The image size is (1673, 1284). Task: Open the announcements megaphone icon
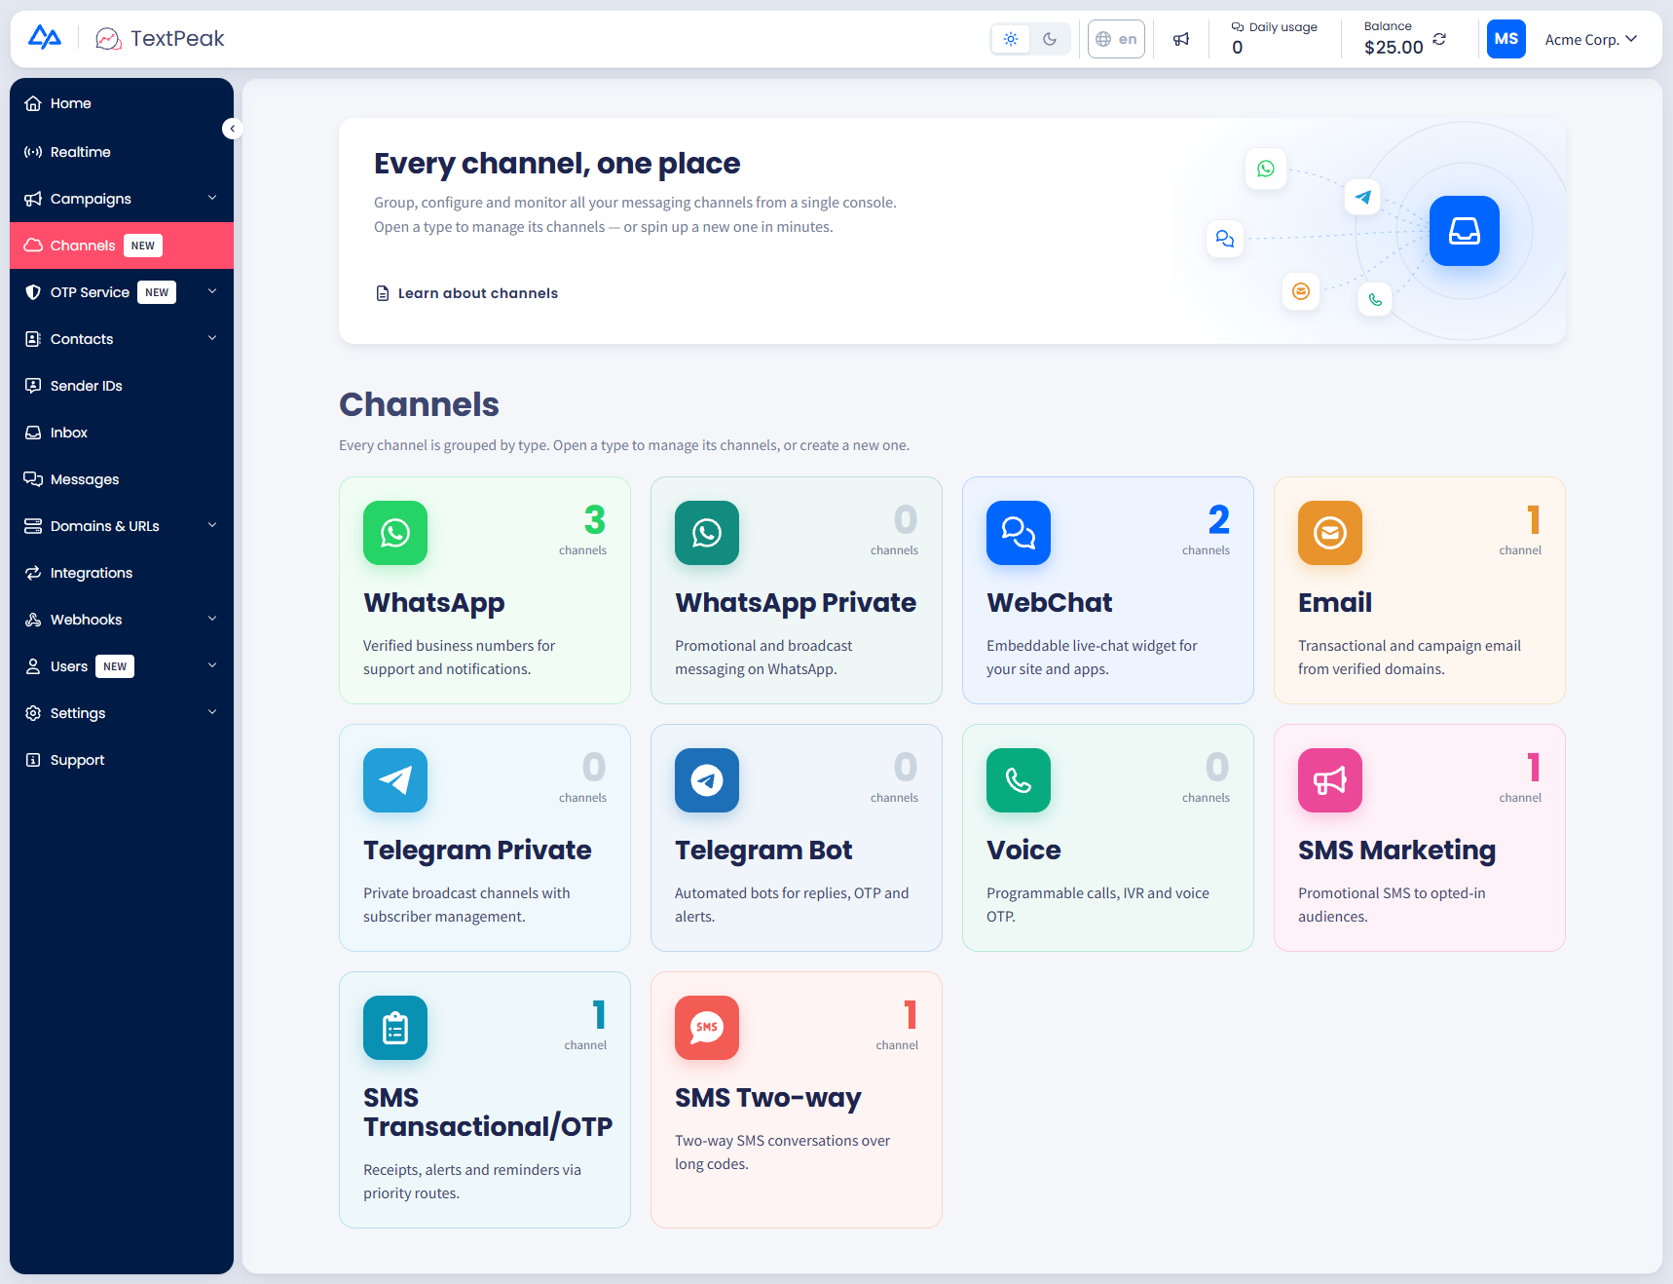point(1181,39)
